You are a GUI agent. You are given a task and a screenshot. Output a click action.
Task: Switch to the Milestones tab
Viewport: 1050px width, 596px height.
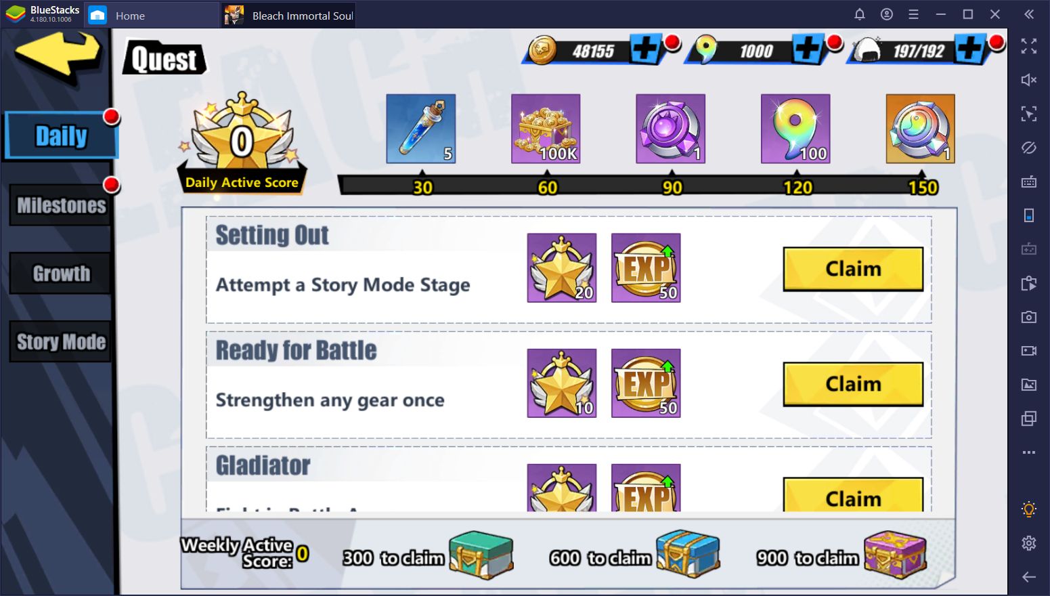tap(61, 205)
